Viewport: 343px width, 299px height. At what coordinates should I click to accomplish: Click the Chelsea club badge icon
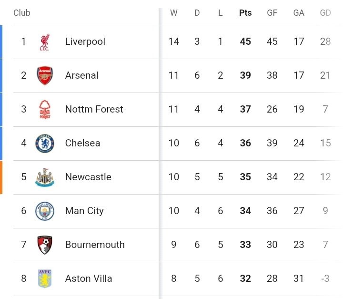45,144
